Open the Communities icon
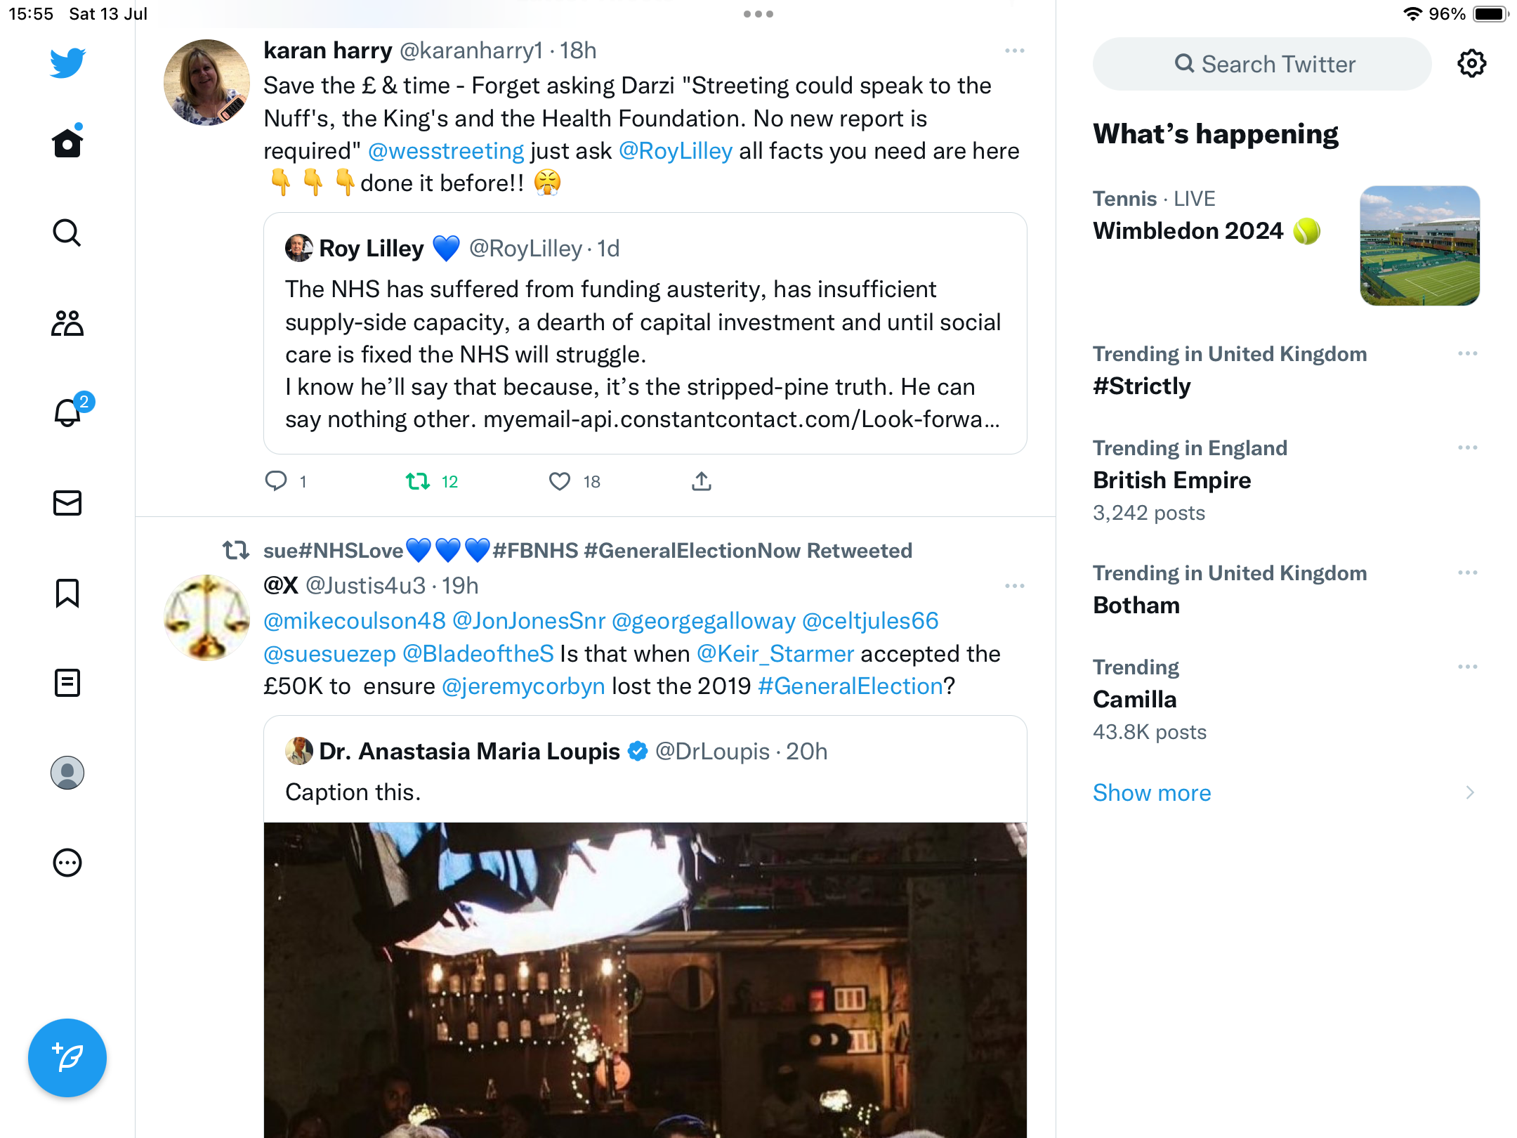 [x=67, y=323]
